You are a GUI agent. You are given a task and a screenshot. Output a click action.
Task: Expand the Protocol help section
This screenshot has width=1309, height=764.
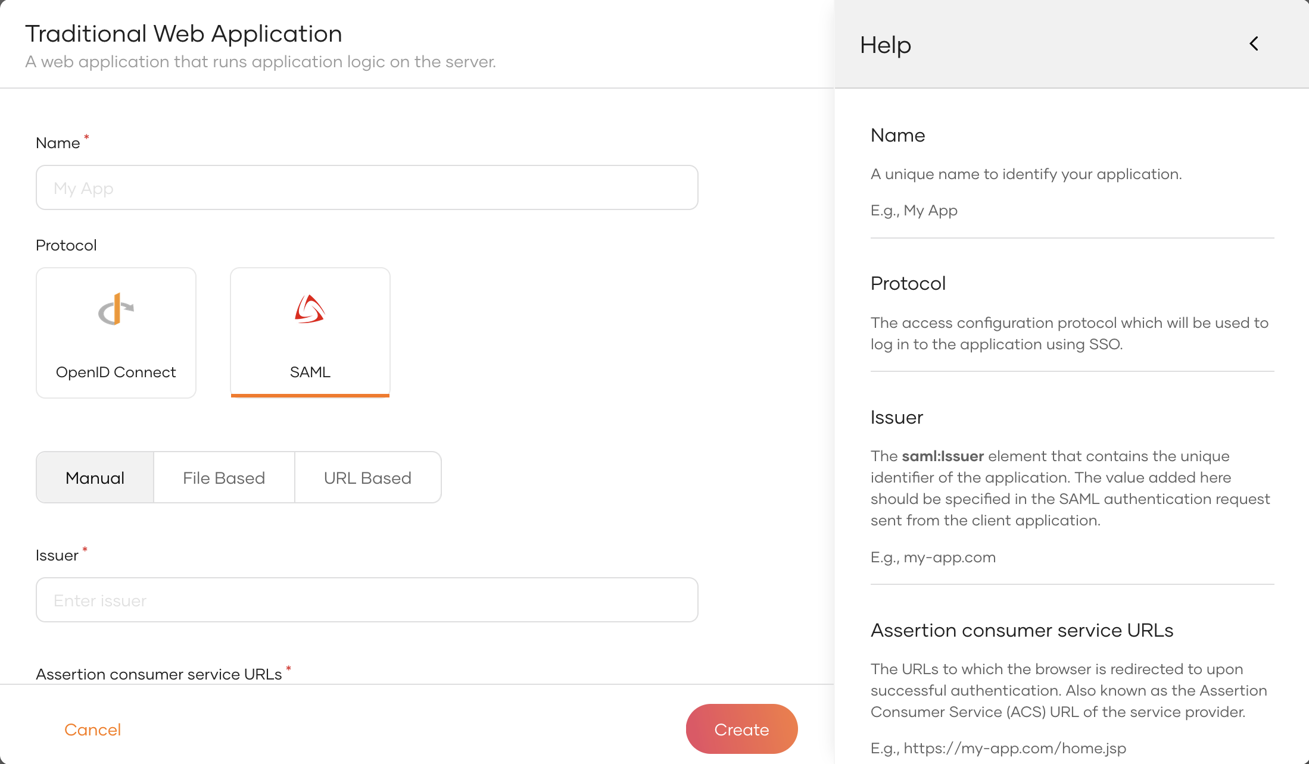pos(908,283)
